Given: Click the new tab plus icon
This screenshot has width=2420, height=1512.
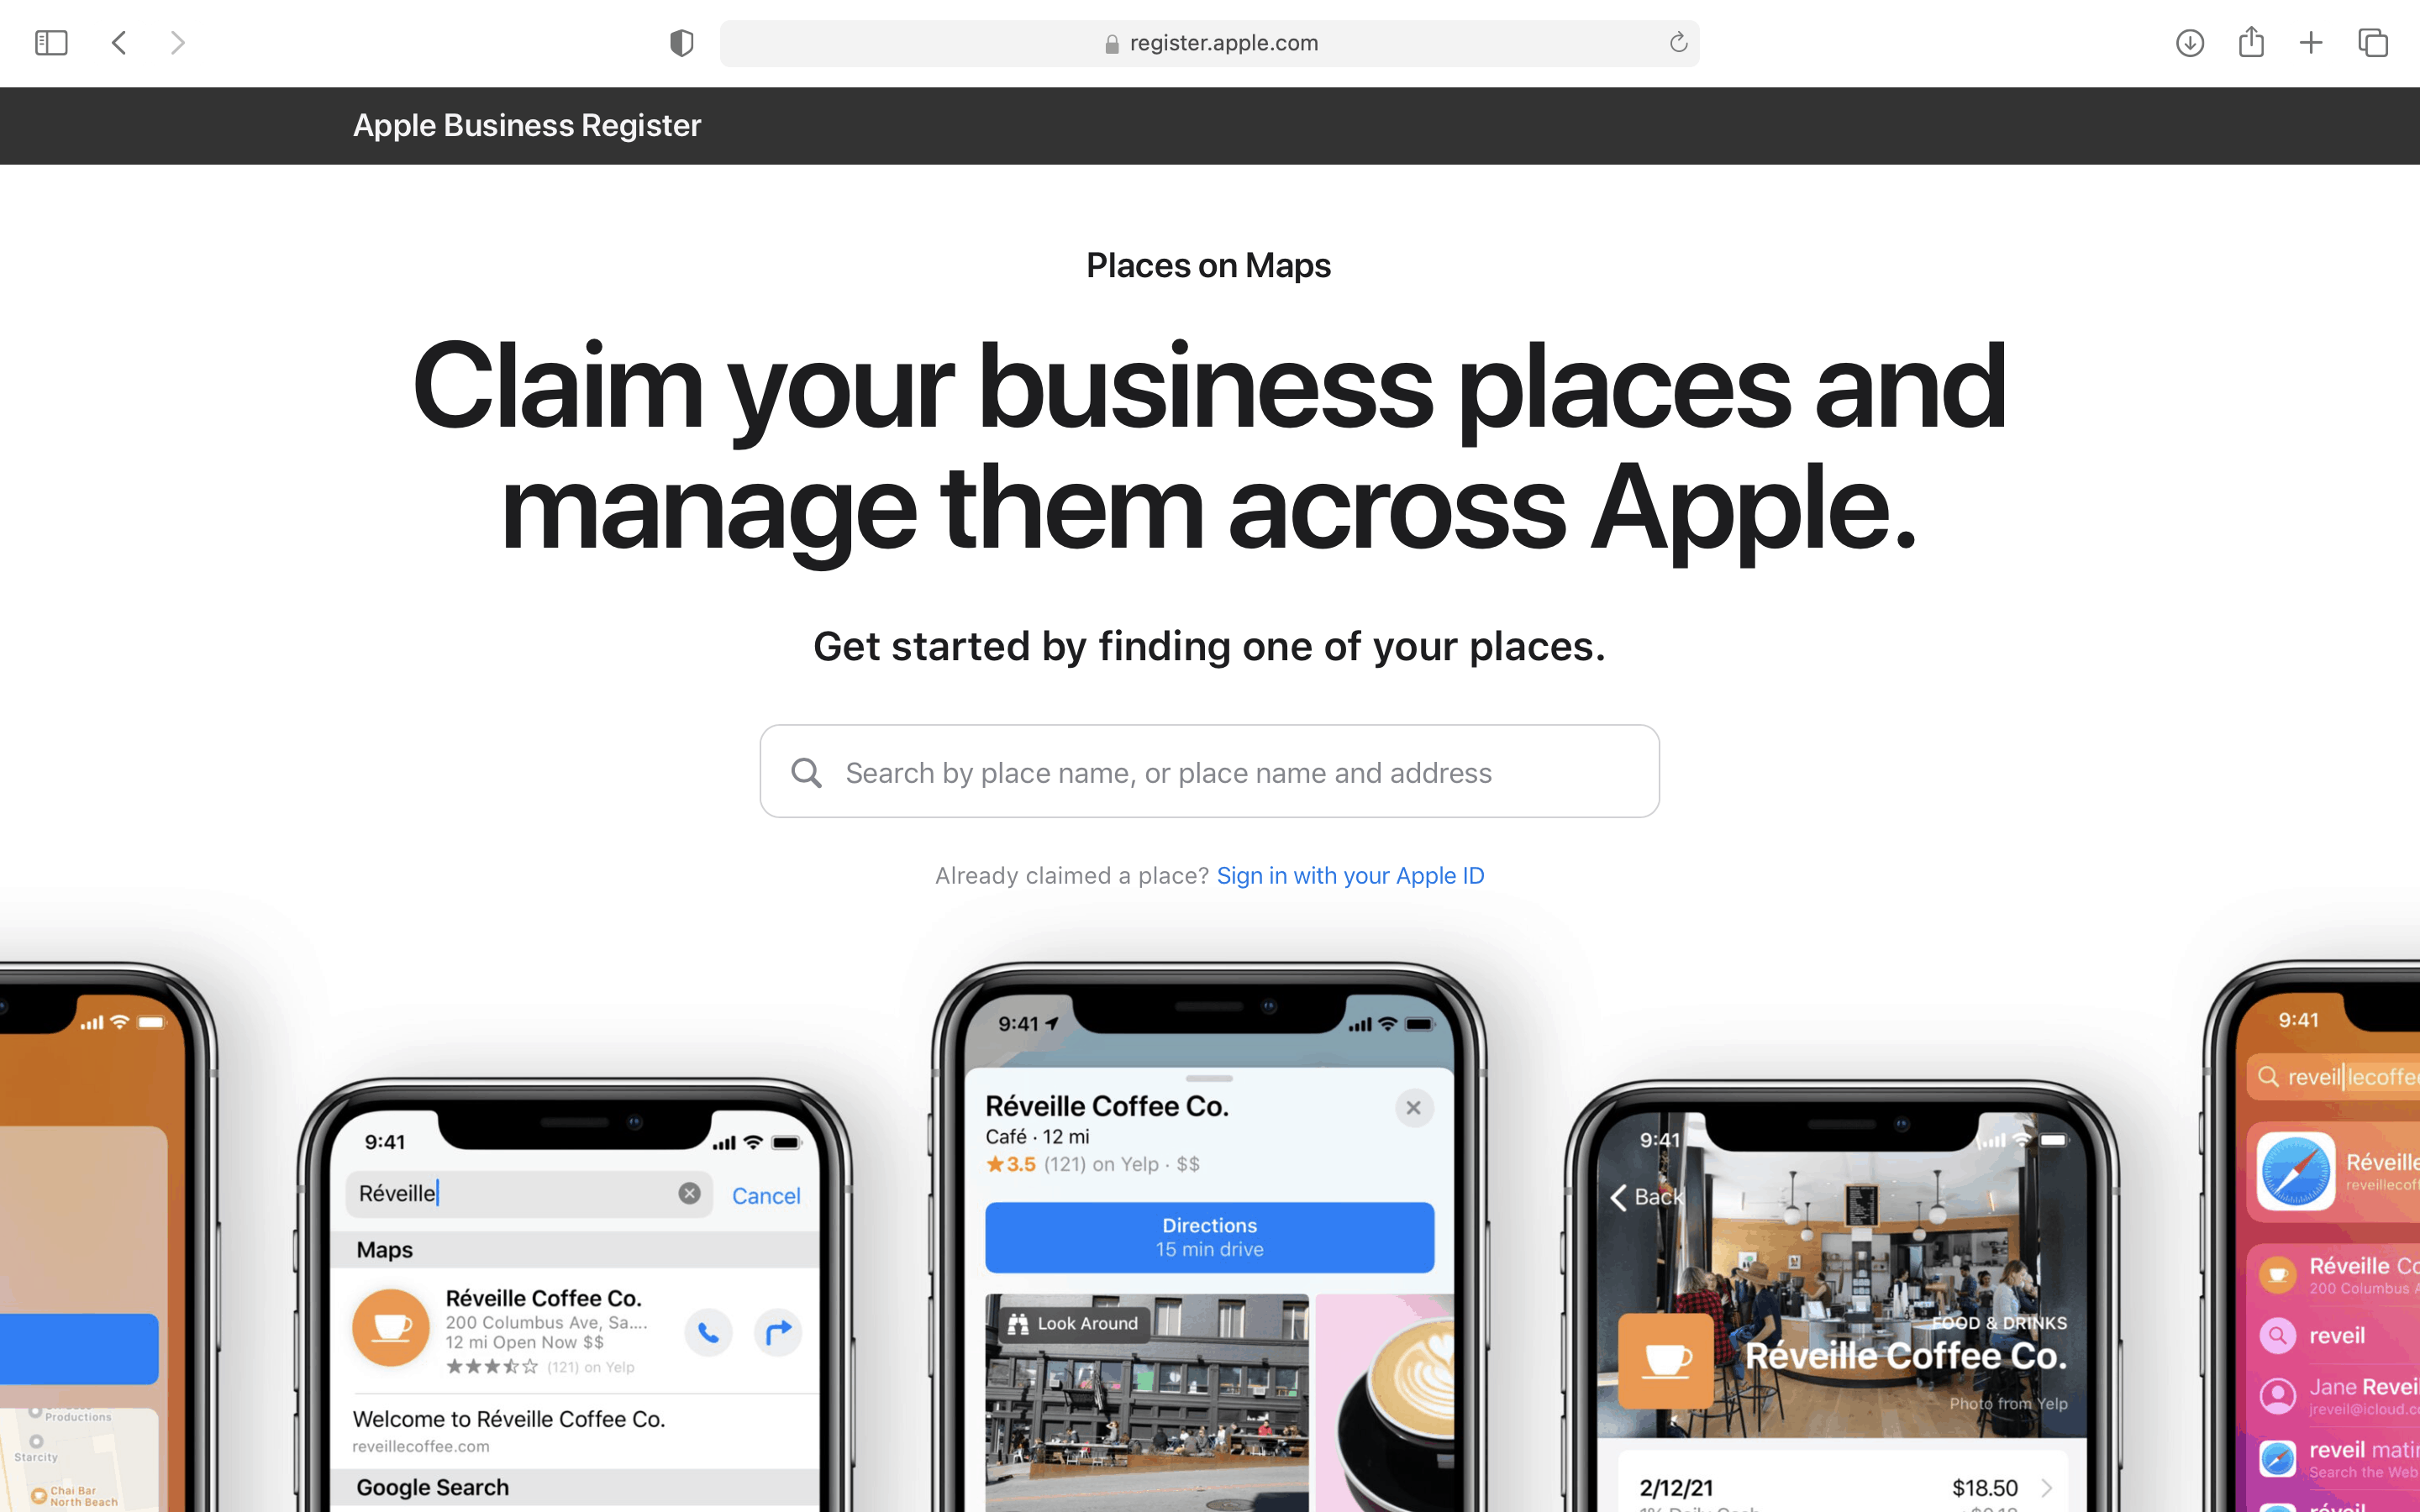Looking at the screenshot, I should pos(2310,44).
